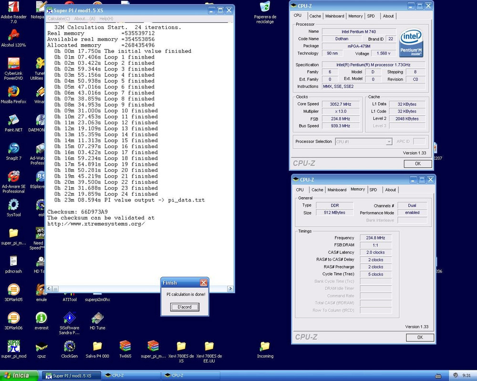477x381 pixels.
Task: Open pdncrash text file icon
Action: coord(13,265)
